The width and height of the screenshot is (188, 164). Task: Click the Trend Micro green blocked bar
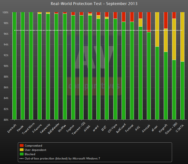31,66
